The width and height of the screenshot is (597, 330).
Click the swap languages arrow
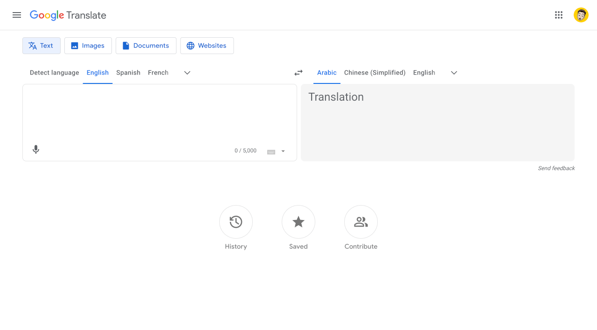(298, 73)
